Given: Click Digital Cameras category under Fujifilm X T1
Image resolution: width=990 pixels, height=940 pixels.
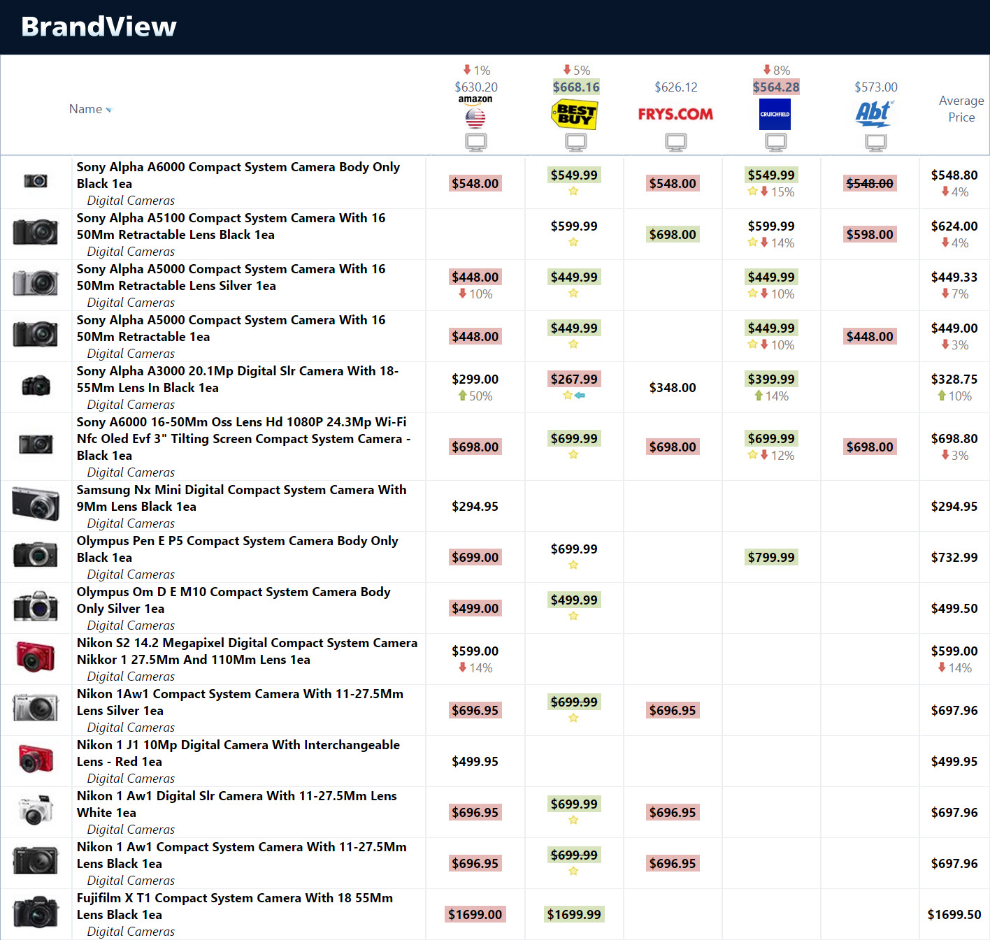Looking at the screenshot, I should (x=131, y=931).
